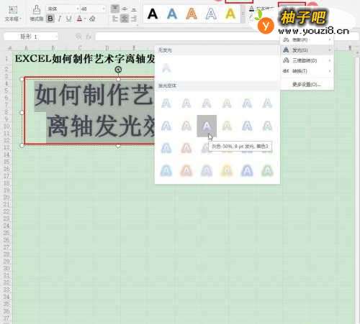Select the yellow WordArt style
Screen dimensions: 360x324
tap(230, 14)
